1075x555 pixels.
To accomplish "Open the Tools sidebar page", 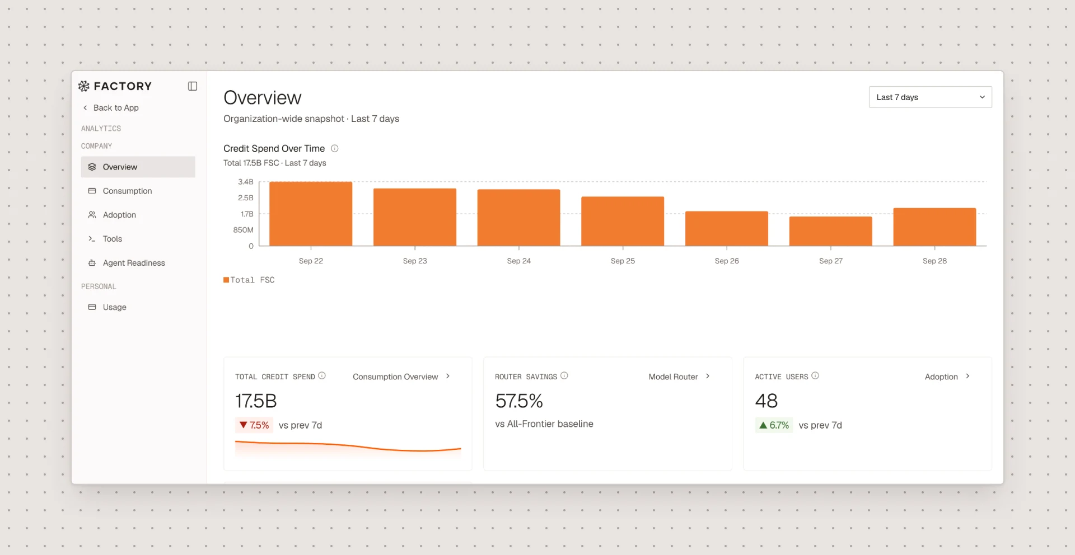I will pyautogui.click(x=138, y=239).
